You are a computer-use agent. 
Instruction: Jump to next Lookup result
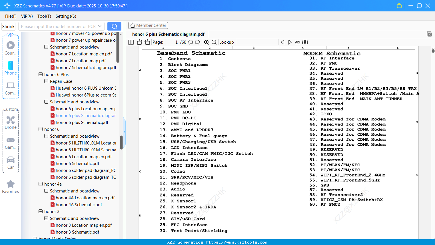click(290, 42)
